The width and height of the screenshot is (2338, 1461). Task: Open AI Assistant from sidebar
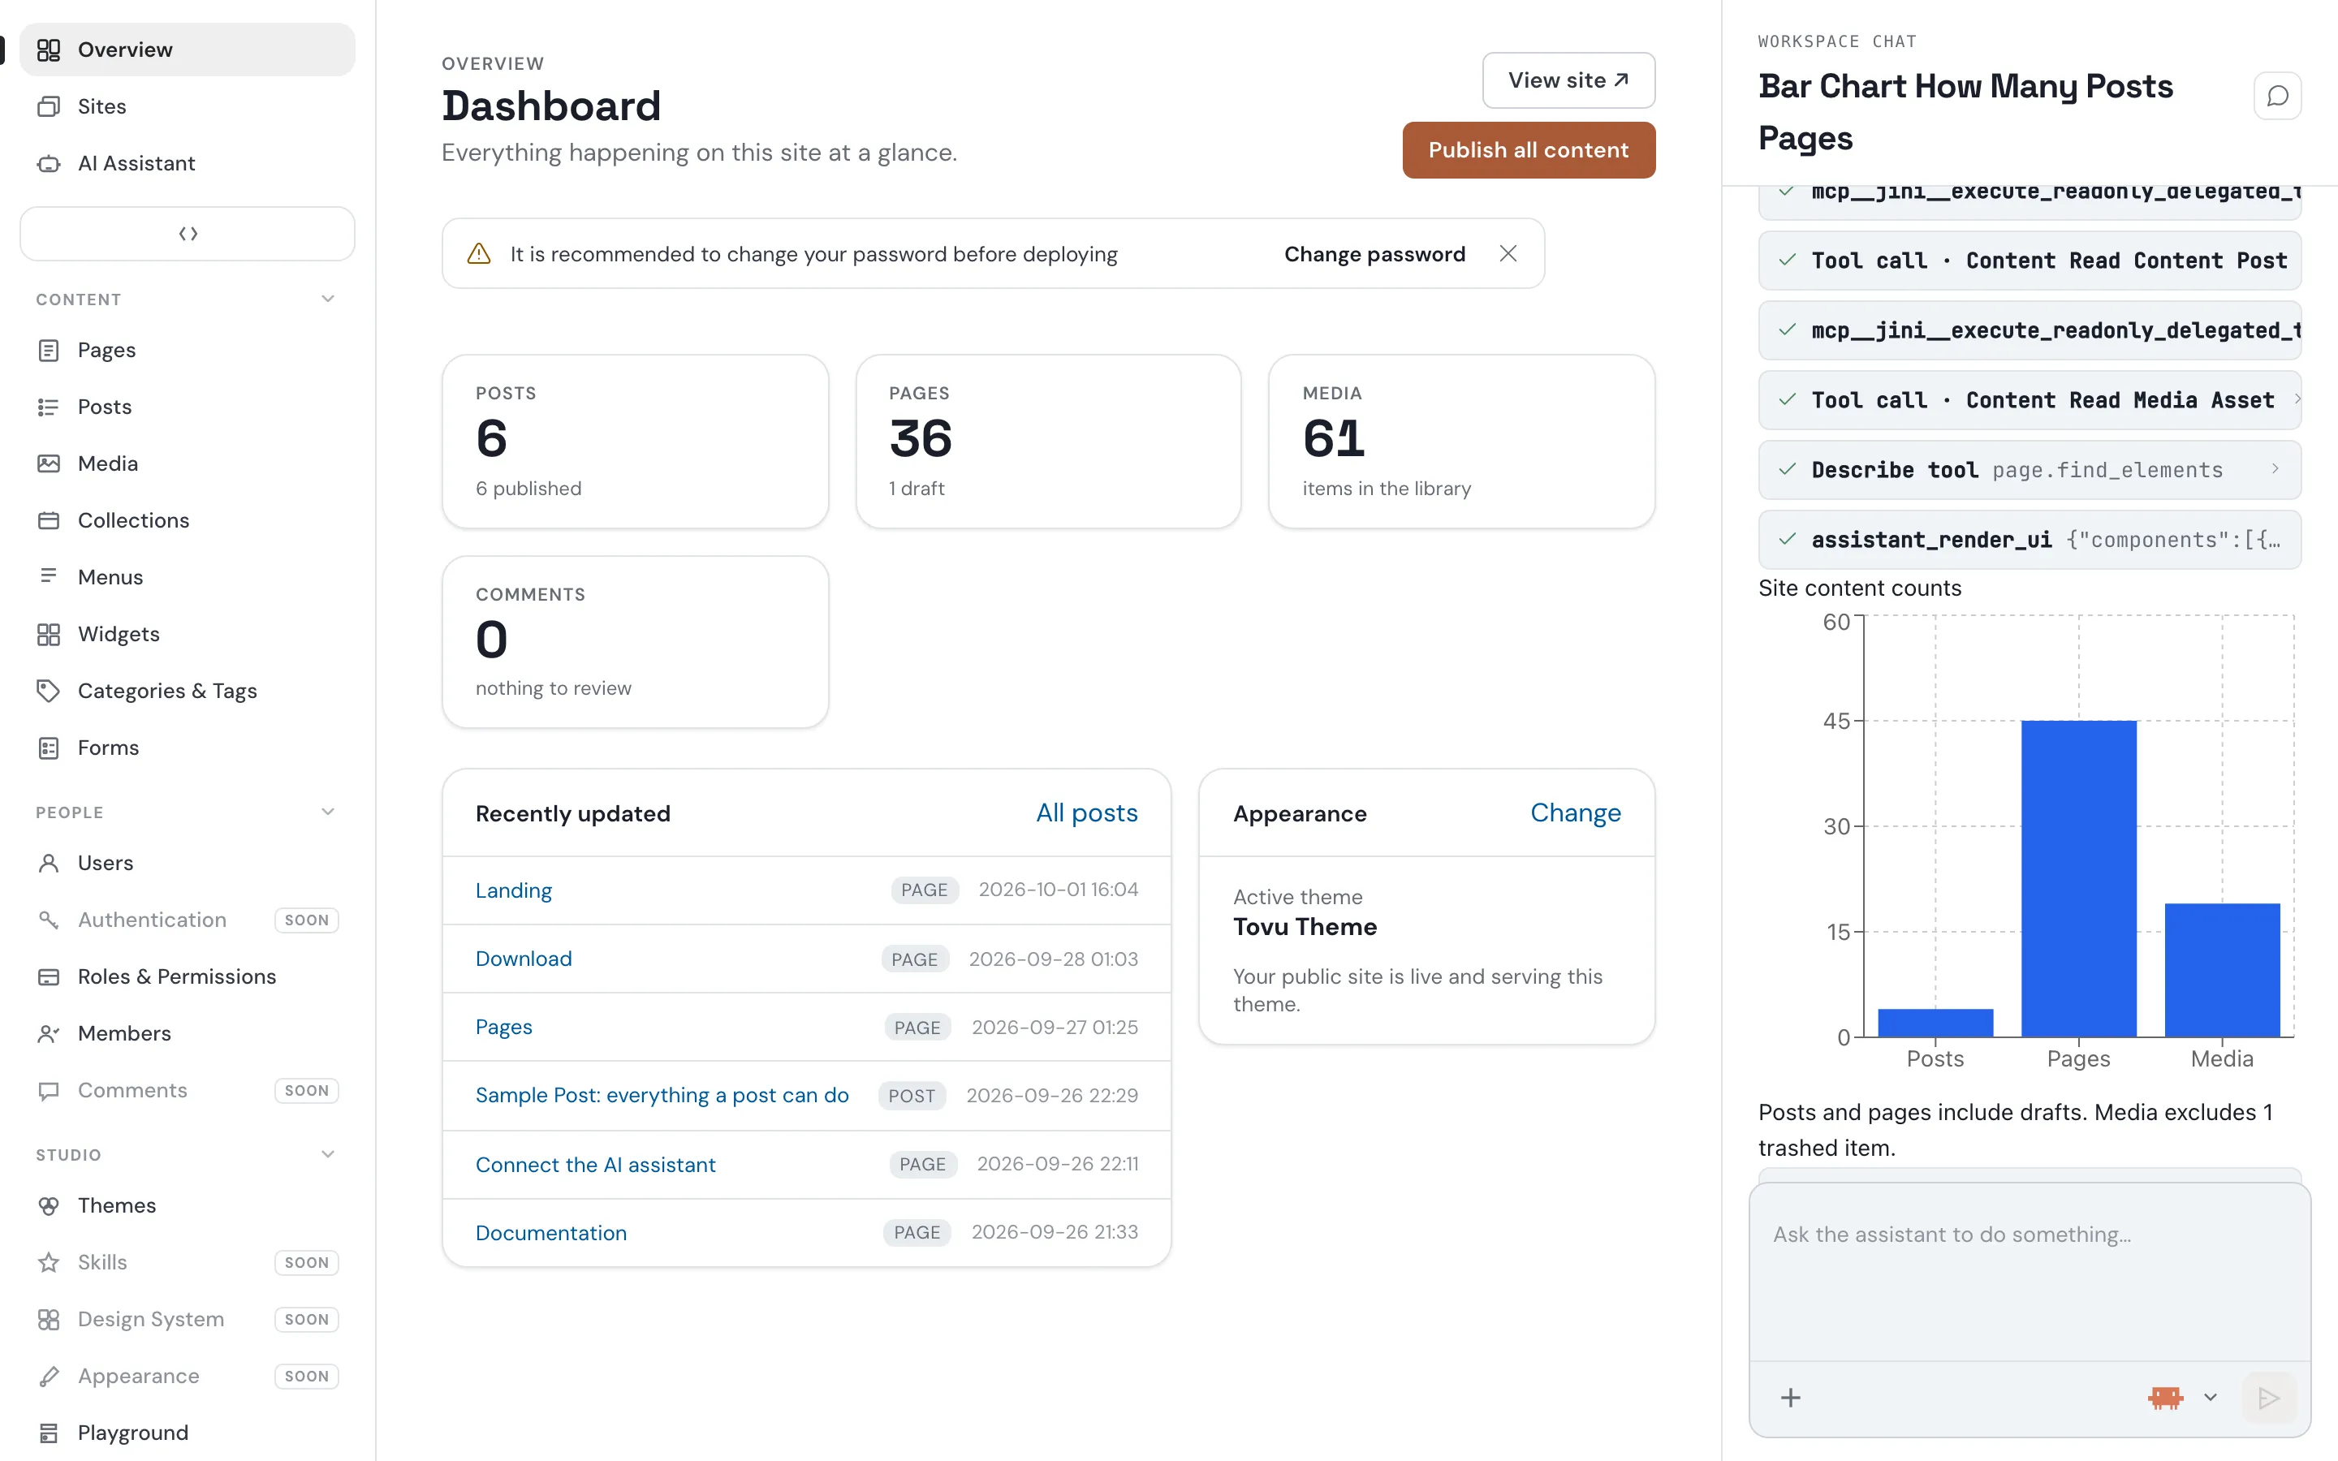click(x=188, y=163)
